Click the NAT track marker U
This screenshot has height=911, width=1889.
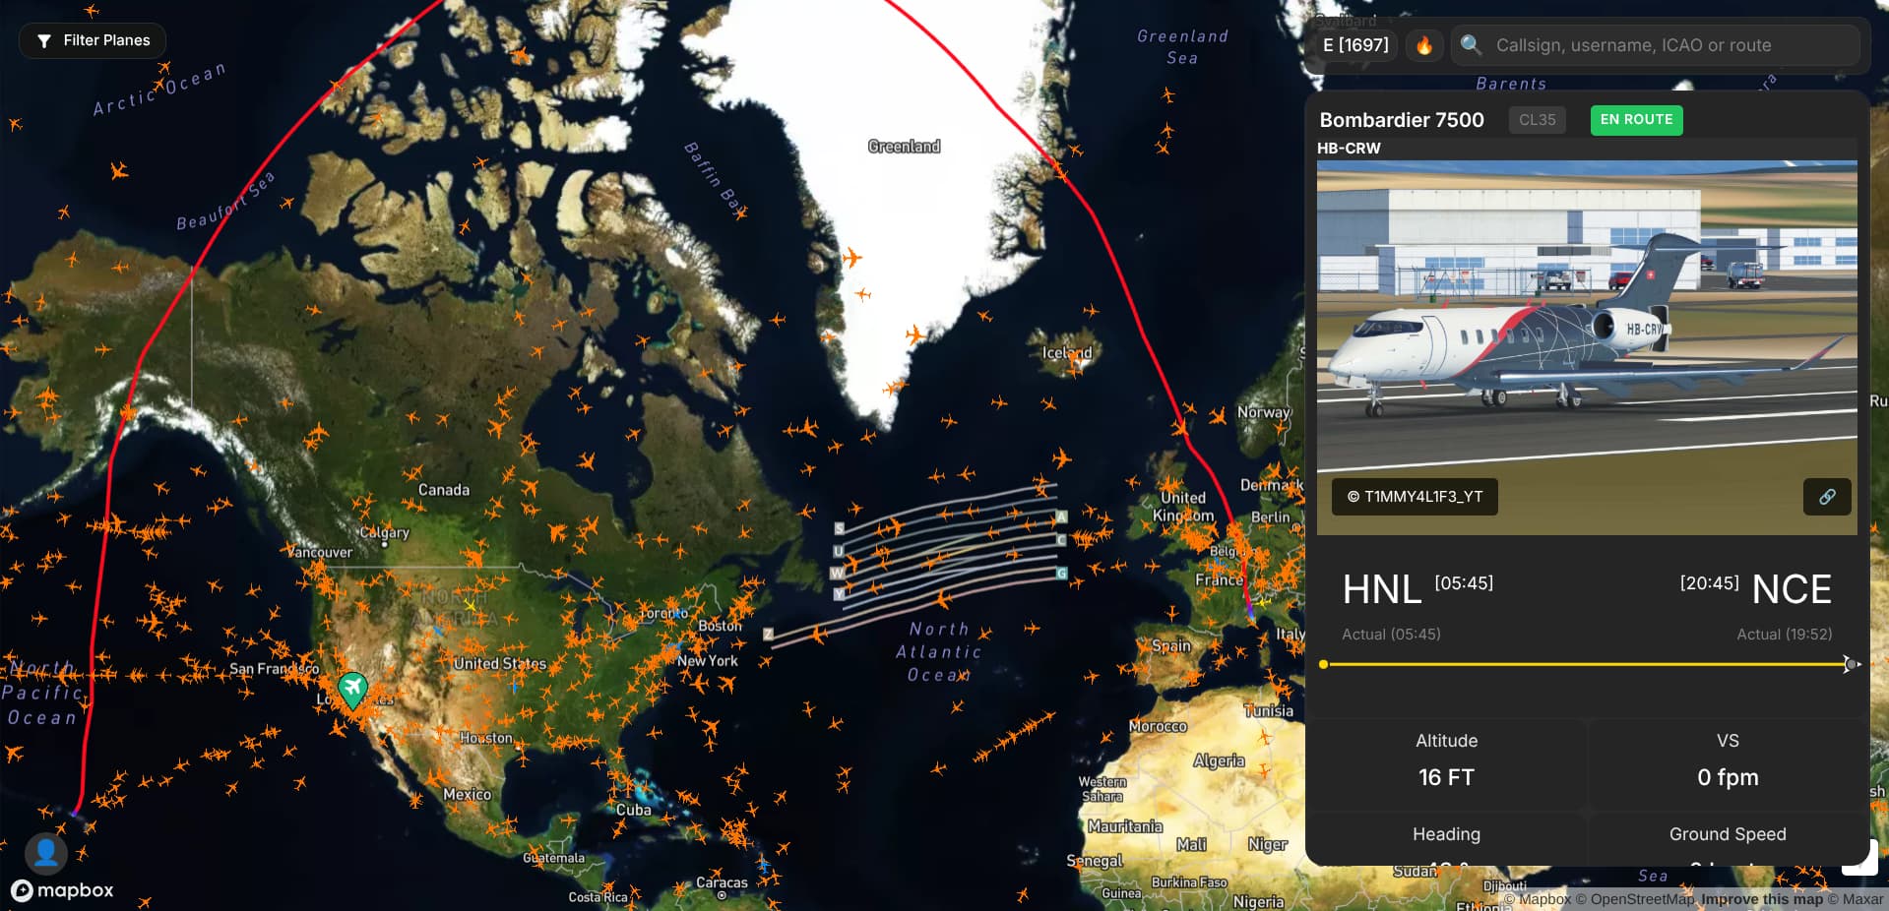pyautogui.click(x=838, y=552)
